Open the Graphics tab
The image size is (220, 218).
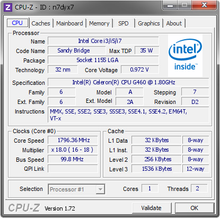149,23
